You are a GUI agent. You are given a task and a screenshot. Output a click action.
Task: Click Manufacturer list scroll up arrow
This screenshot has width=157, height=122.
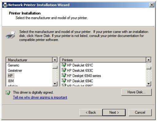tap(55, 60)
